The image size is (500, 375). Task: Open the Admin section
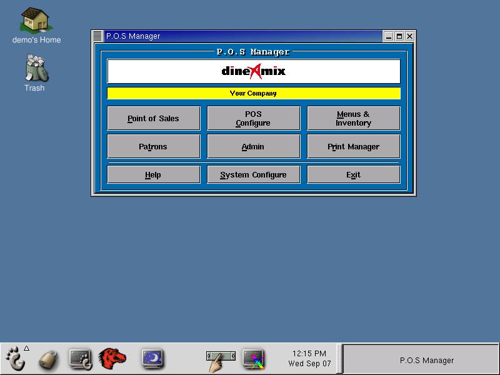(x=254, y=146)
